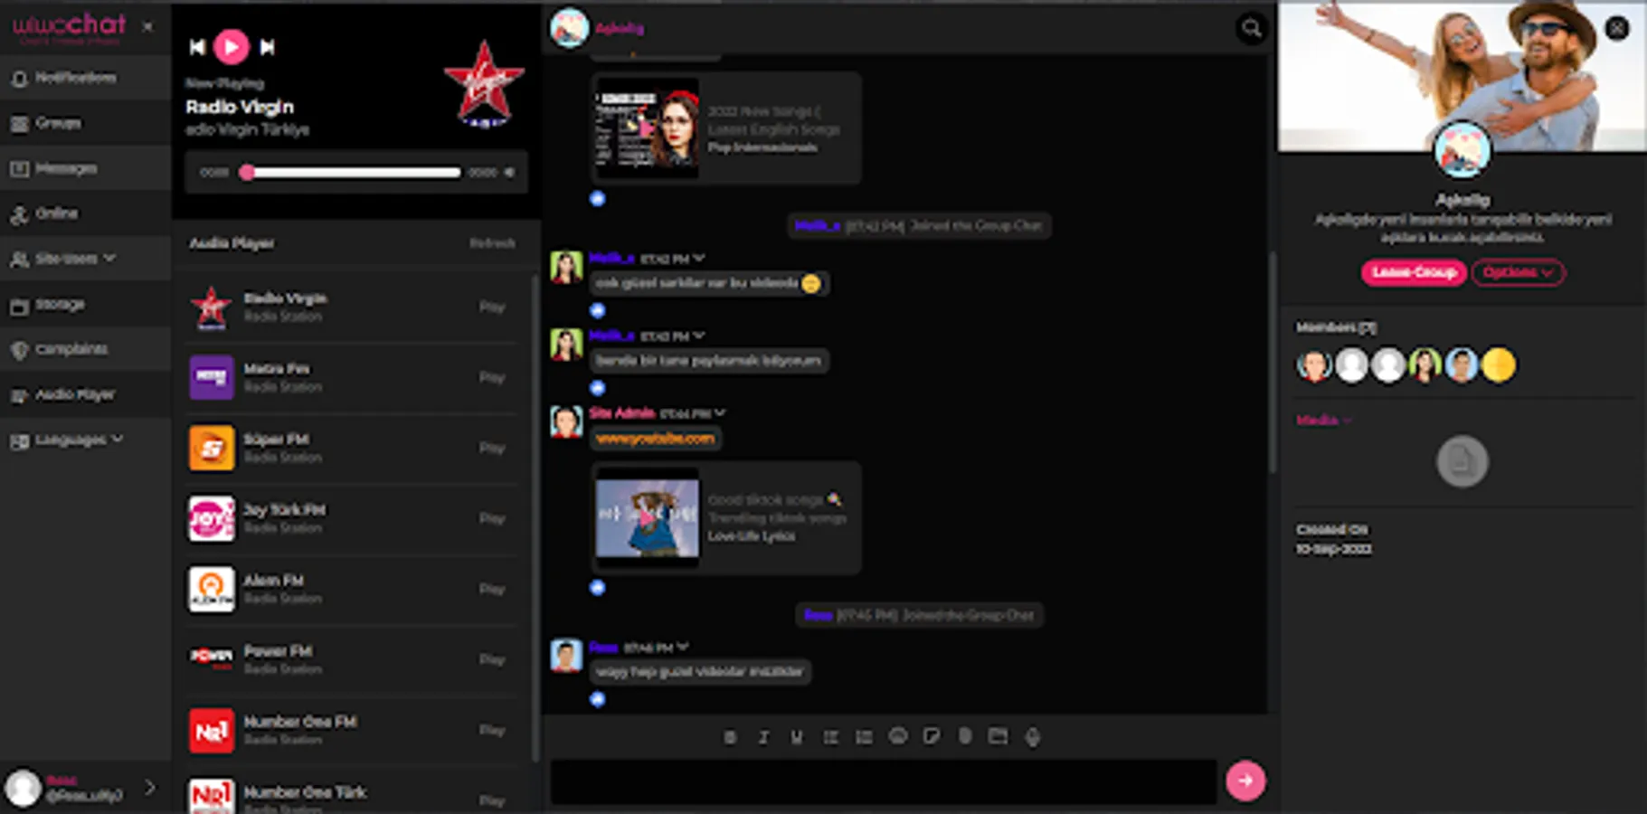Image resolution: width=1647 pixels, height=814 pixels.
Task: Open message options for the 07:43 PM message
Action: pyautogui.click(x=699, y=336)
